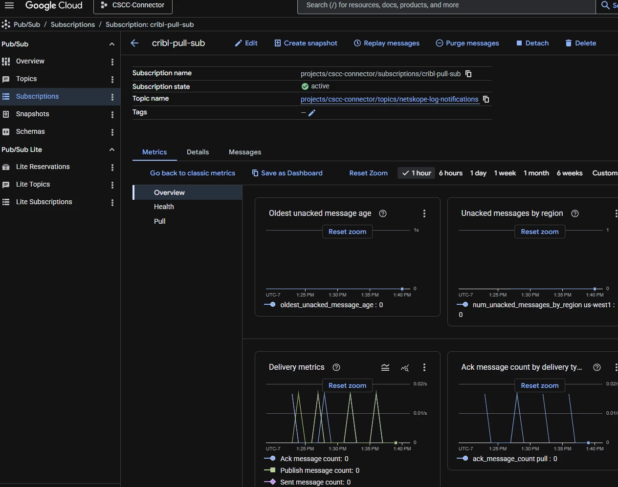Select the 1 day time range
This screenshot has width=618, height=487.
click(478, 173)
